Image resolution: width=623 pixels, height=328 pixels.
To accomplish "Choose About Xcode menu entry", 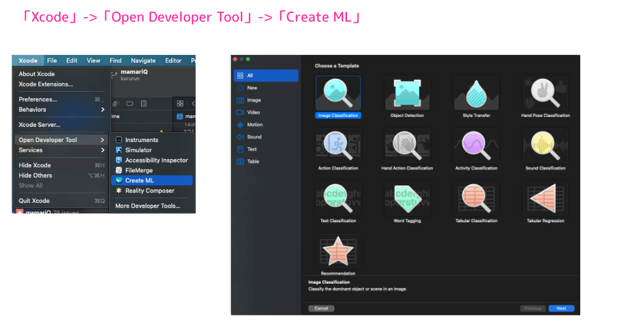I will coord(61,74).
